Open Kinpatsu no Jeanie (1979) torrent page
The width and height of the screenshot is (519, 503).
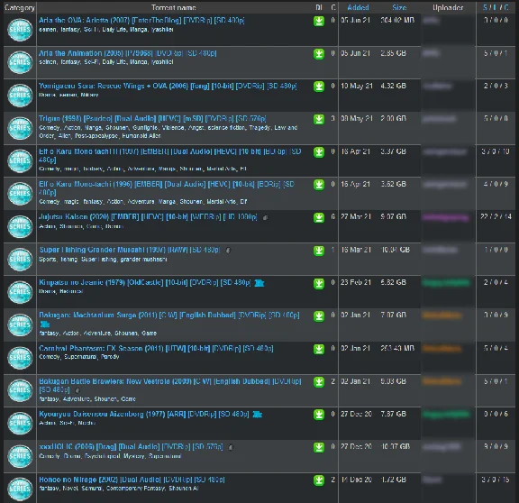pos(145,282)
